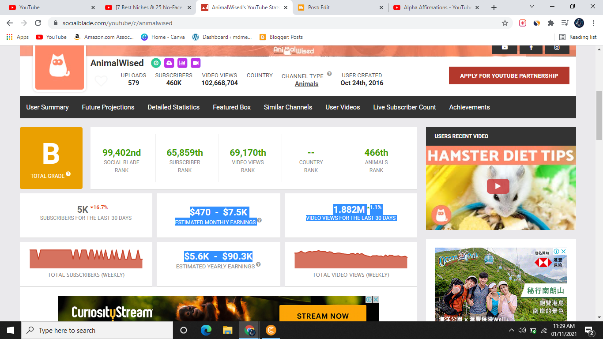Click the Total Video Views weekly chart

coord(351,259)
